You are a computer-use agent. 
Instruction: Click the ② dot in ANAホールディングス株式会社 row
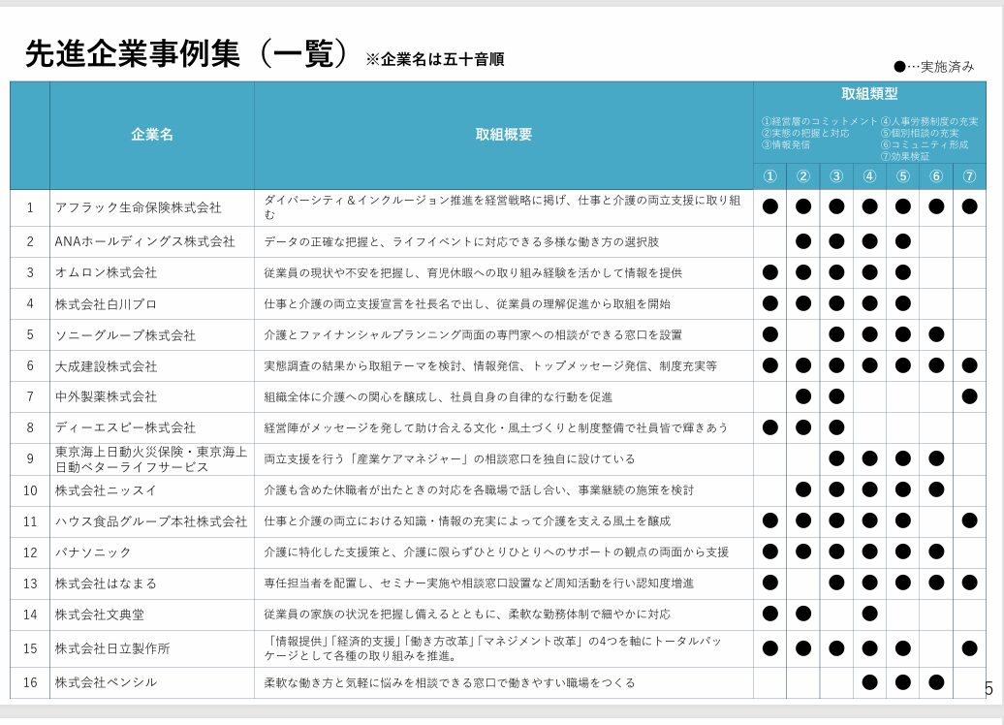tap(803, 241)
